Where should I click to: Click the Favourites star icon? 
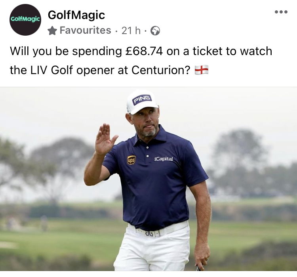(x=52, y=31)
